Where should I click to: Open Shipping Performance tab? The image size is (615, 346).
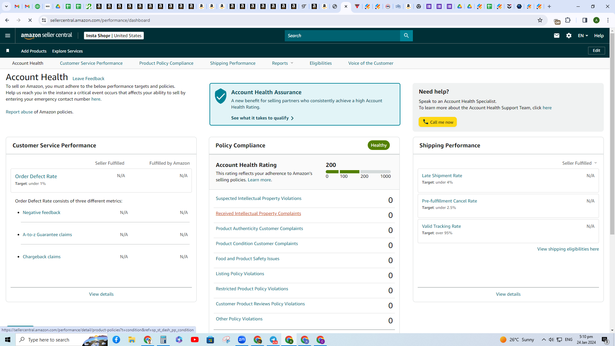(233, 63)
